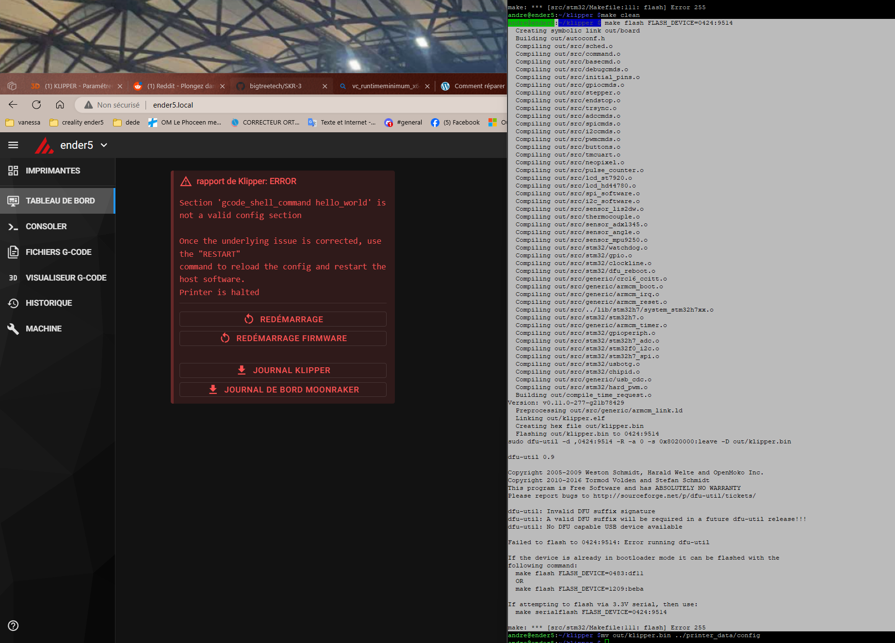
Task: Open the dede bookmark folder
Action: point(127,123)
